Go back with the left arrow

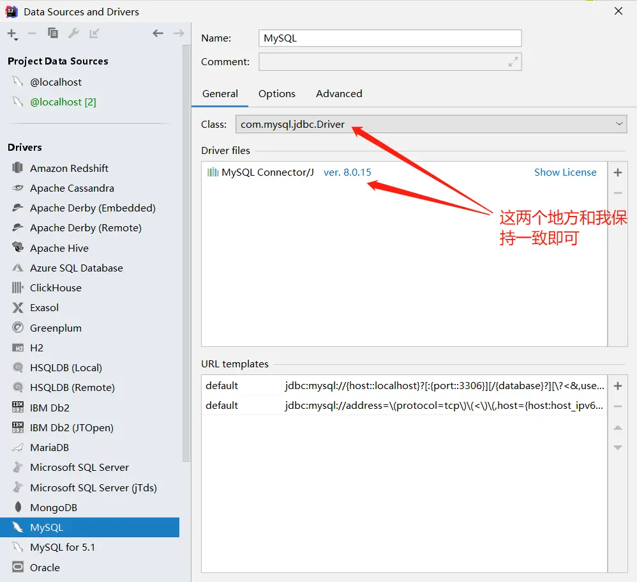[x=158, y=33]
